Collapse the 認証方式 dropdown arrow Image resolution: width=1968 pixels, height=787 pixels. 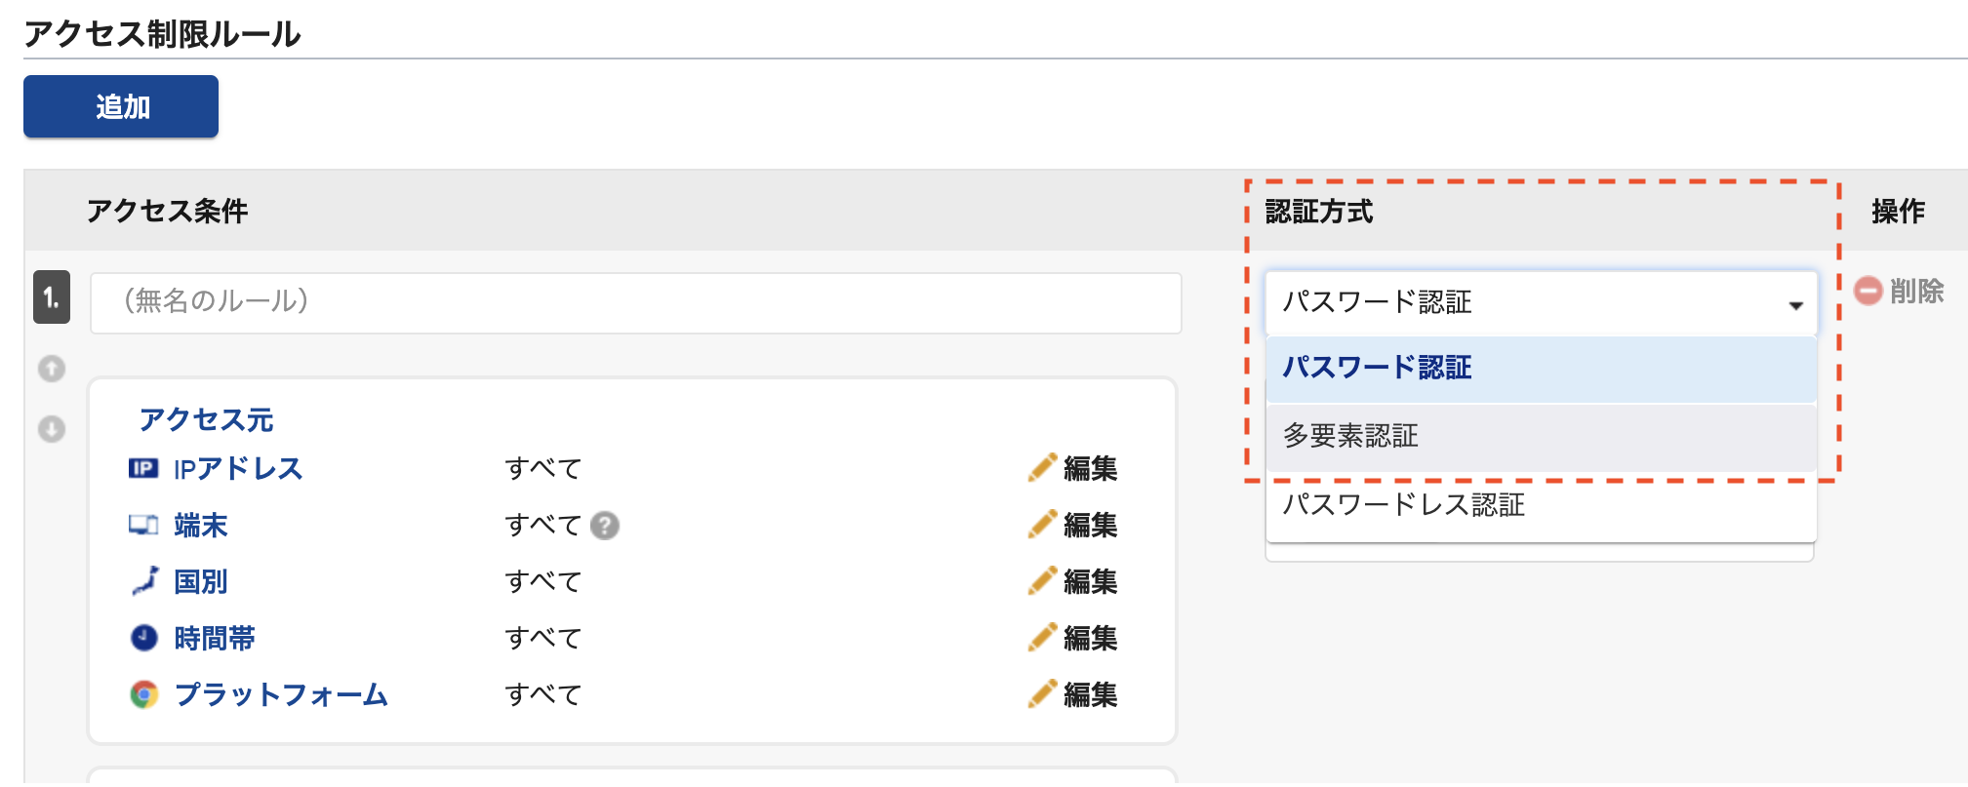point(1795,305)
